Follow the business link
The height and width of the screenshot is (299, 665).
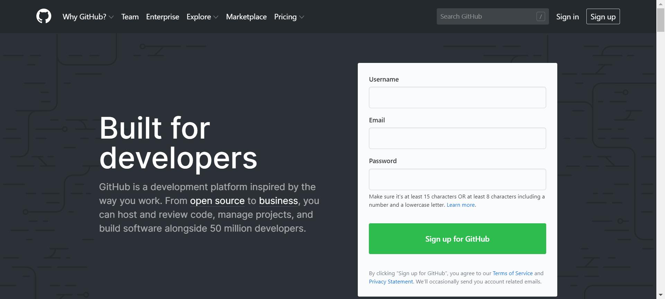(278, 200)
